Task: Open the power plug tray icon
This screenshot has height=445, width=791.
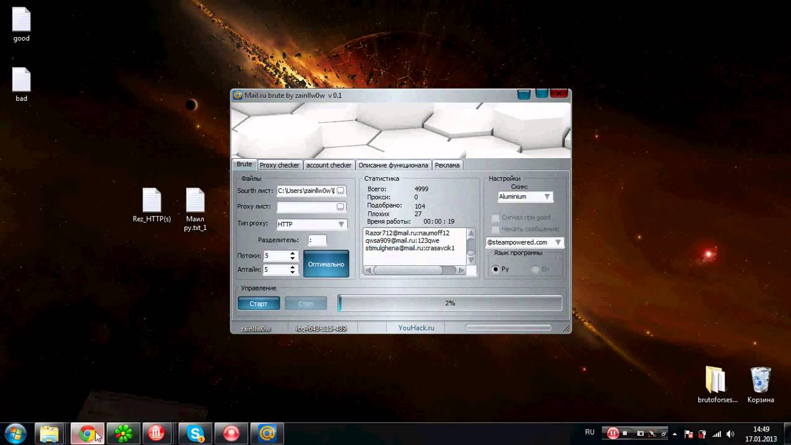Action: click(x=702, y=433)
